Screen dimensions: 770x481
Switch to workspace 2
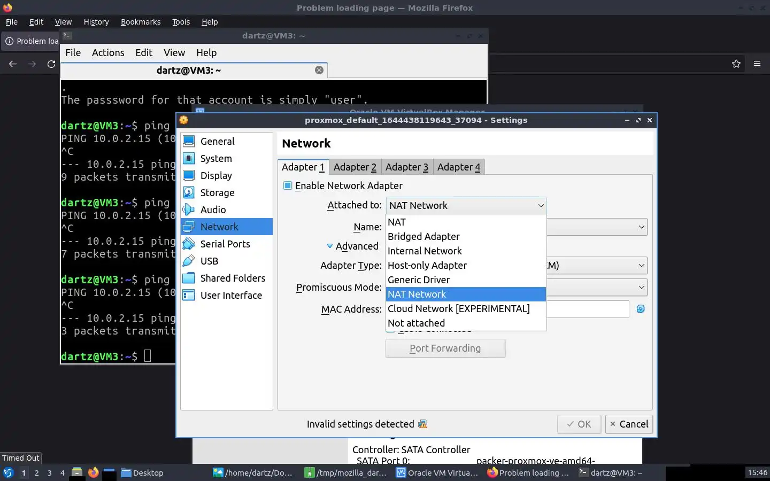click(36, 472)
